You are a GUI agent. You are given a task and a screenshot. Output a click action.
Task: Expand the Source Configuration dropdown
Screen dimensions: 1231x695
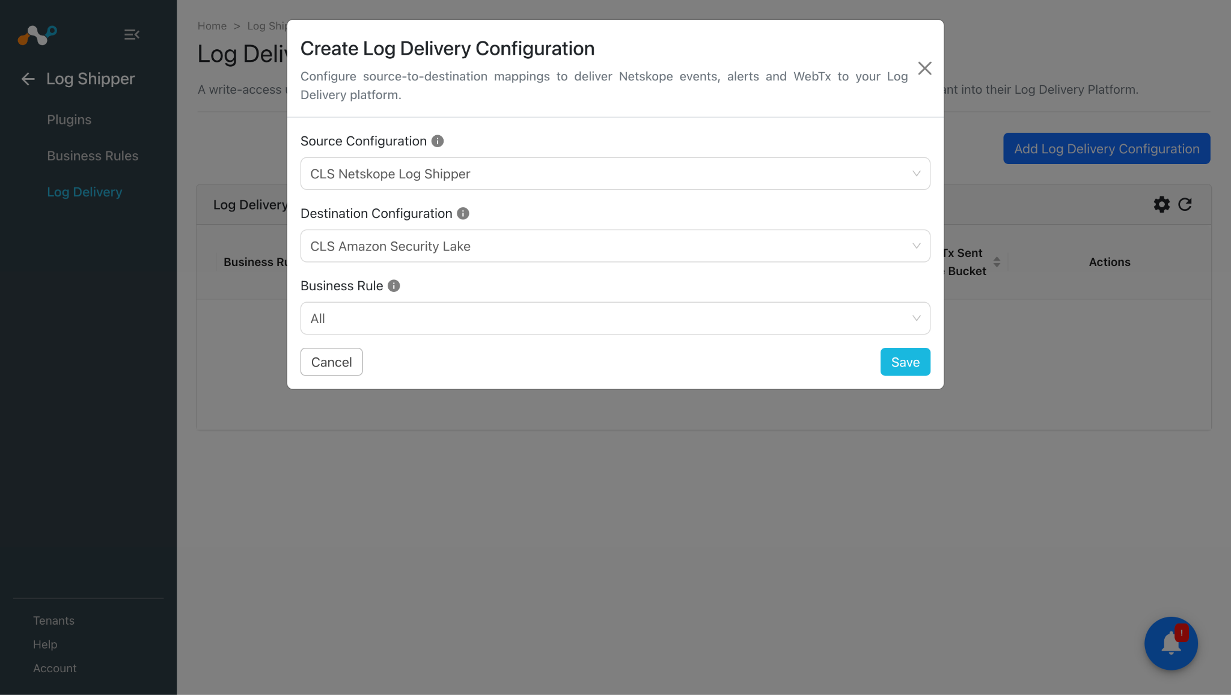[x=615, y=174]
